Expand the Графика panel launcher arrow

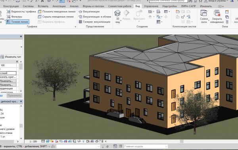tap(75, 27)
